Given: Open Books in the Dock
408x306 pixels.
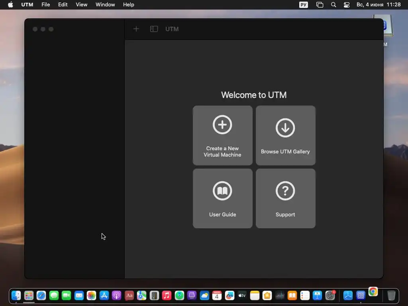Looking at the screenshot, I should (x=292, y=296).
